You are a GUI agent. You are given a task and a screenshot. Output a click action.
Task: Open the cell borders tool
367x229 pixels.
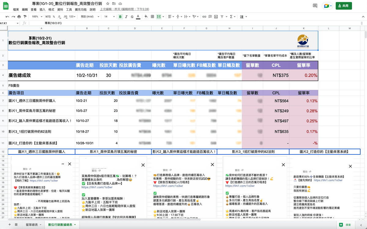click(152, 17)
